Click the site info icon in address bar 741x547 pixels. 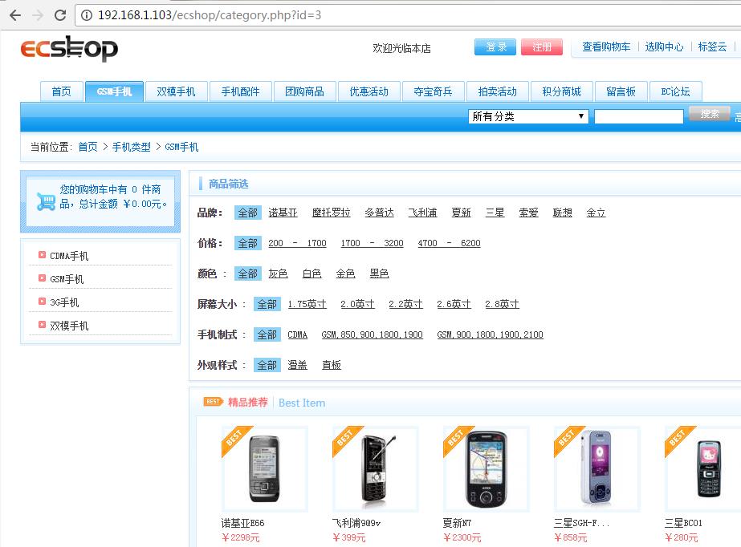pyautogui.click(x=87, y=15)
